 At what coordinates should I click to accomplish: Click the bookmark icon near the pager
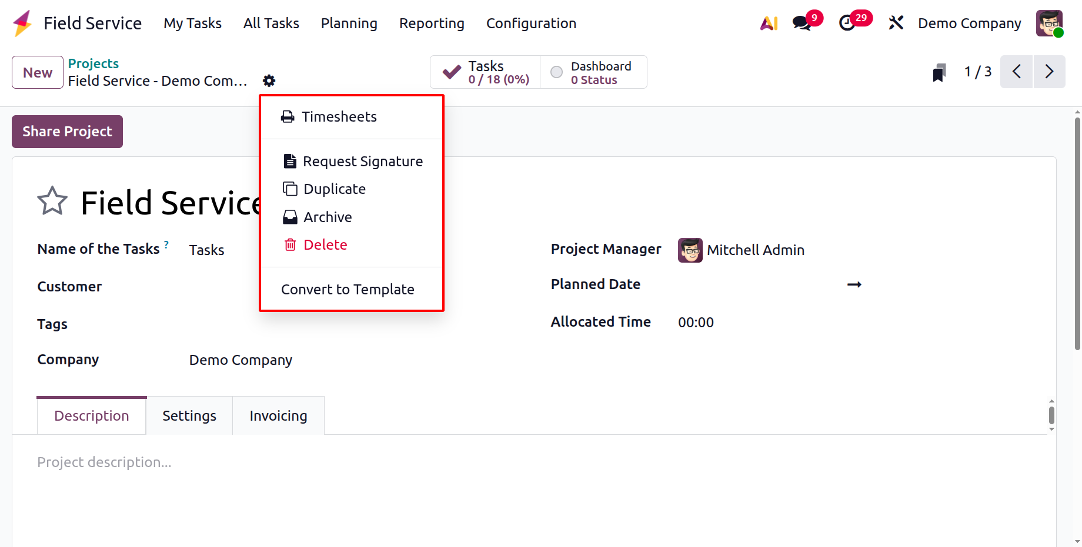pos(939,73)
